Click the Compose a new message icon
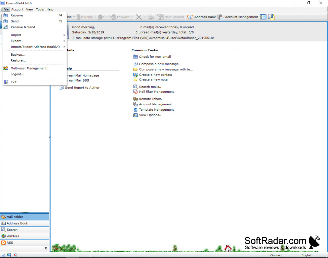The height and width of the screenshot is (258, 328). point(135,64)
